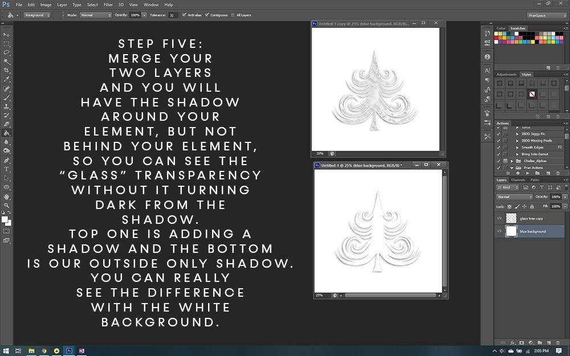Swap foreground and background colors

click(10, 213)
